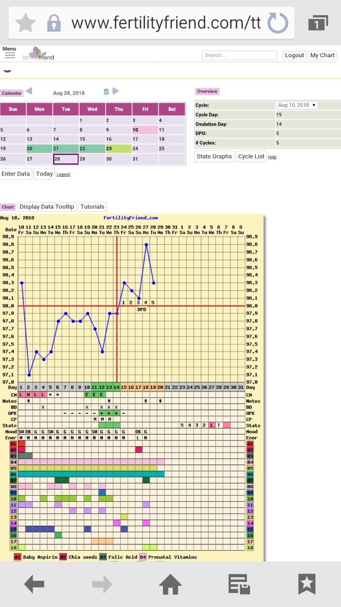Go to next month with right arrow
The image size is (341, 607).
pyautogui.click(x=116, y=91)
